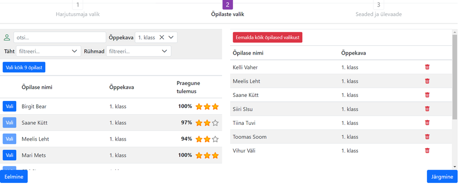Click trash icon for Toomas Soom
Viewport: 459px width, 184px height.
[427, 137]
